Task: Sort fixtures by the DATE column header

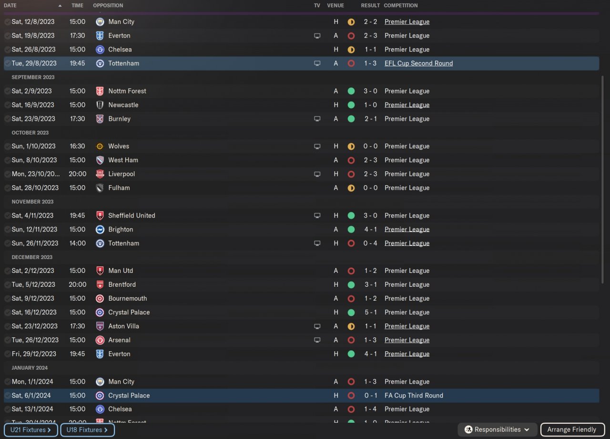Action: click(x=10, y=6)
